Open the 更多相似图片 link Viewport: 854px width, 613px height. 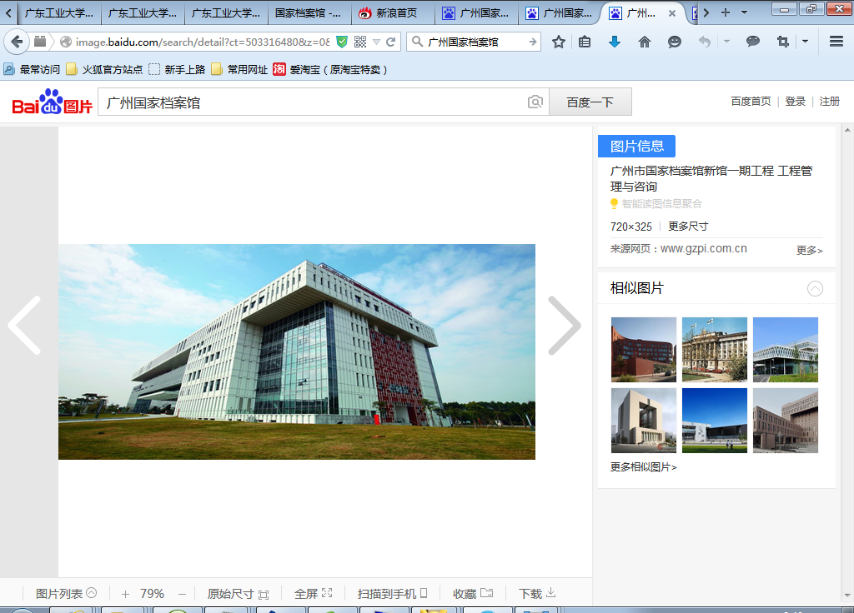(x=643, y=467)
